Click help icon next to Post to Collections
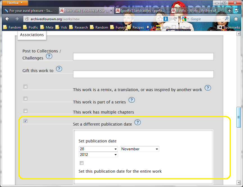 click(49, 57)
